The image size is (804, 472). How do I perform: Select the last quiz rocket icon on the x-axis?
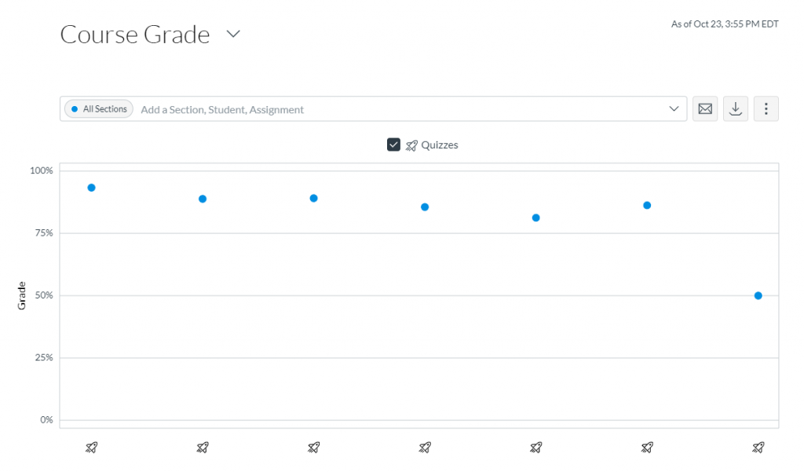(758, 447)
